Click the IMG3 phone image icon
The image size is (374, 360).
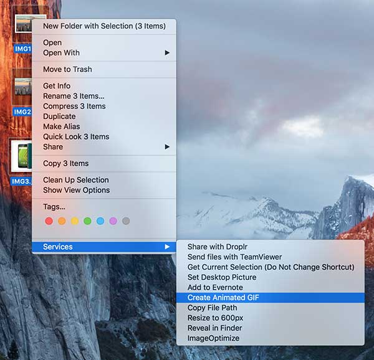(x=22, y=156)
